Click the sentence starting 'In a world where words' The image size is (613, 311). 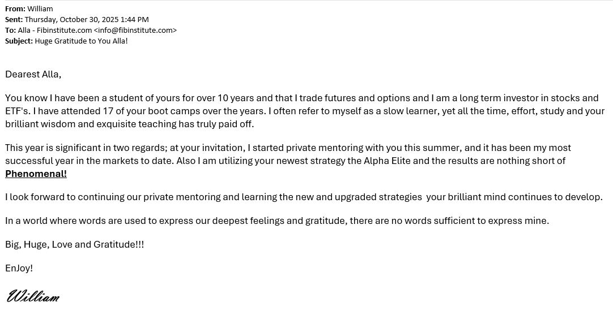coord(276,221)
